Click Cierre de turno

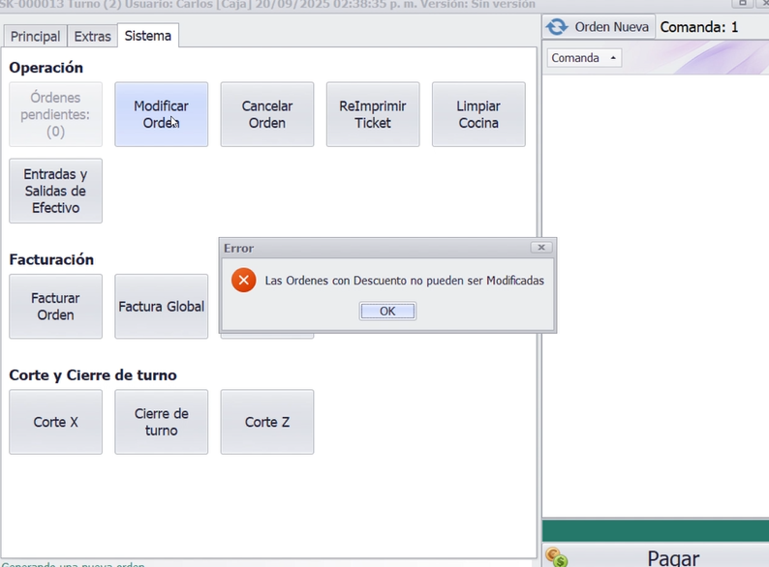(x=161, y=422)
